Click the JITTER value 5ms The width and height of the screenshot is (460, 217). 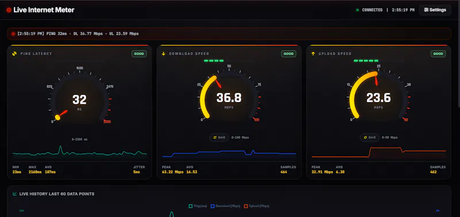[x=136, y=172]
